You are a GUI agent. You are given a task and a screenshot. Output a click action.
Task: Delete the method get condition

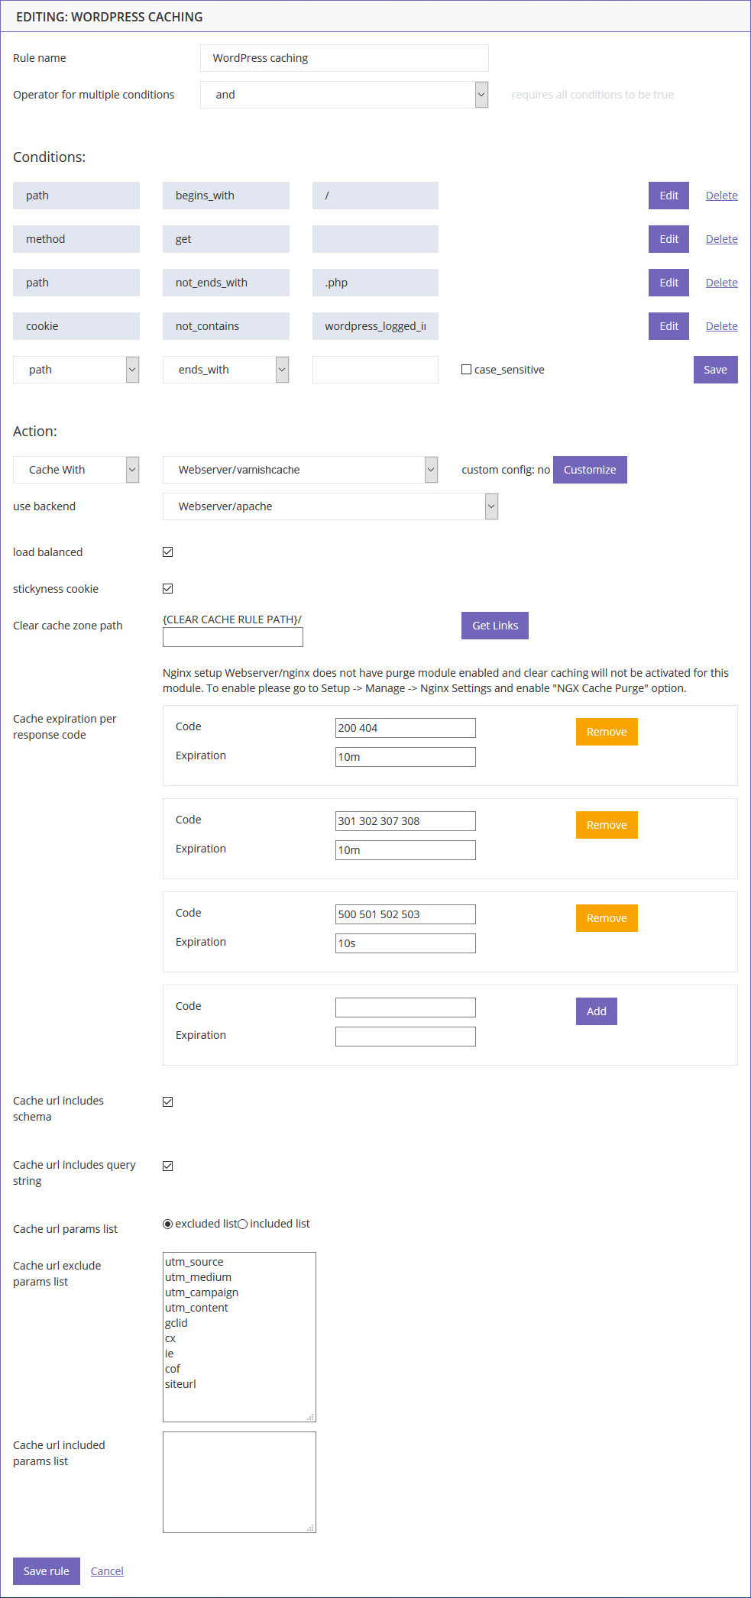(721, 239)
